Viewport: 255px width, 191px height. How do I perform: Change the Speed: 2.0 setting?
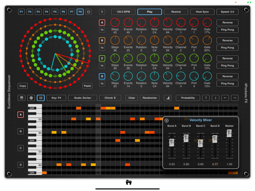(x=227, y=12)
